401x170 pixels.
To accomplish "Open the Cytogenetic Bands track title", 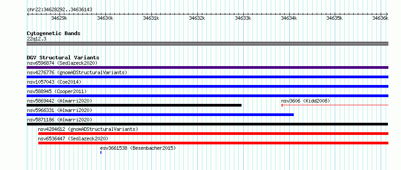I will [x=54, y=33].
